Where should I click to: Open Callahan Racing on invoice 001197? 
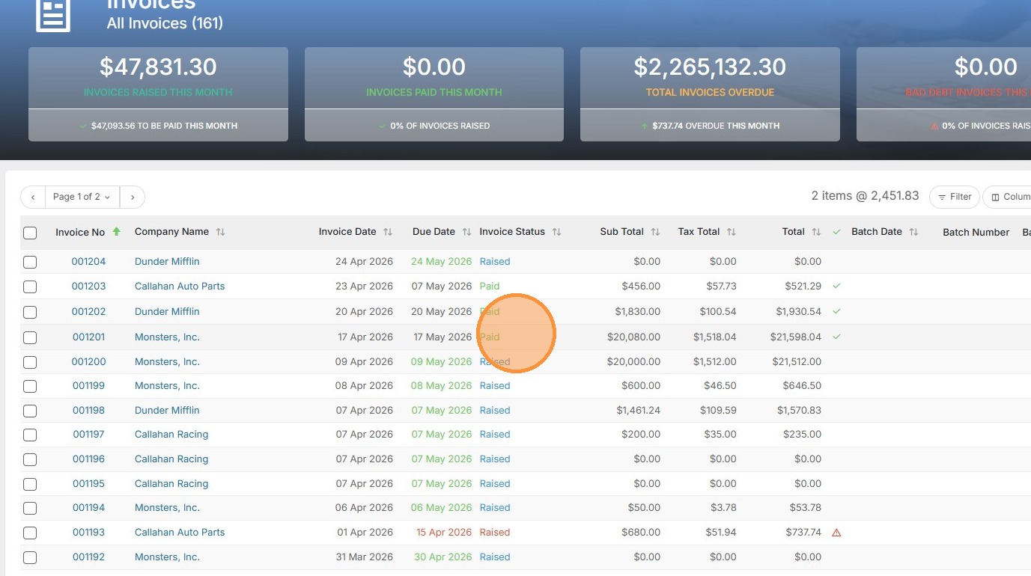171,434
